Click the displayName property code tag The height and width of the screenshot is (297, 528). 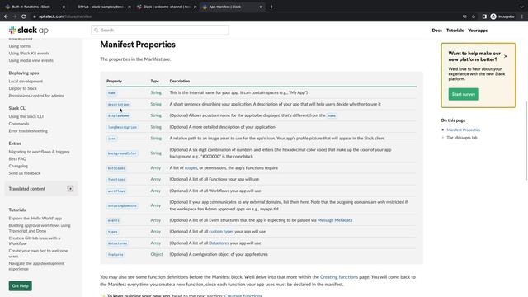tap(118, 115)
